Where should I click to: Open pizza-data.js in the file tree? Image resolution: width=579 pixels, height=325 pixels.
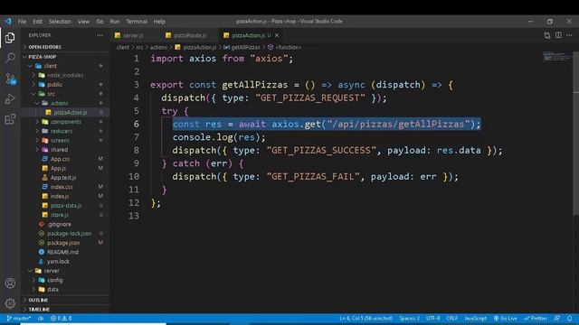click(66, 206)
